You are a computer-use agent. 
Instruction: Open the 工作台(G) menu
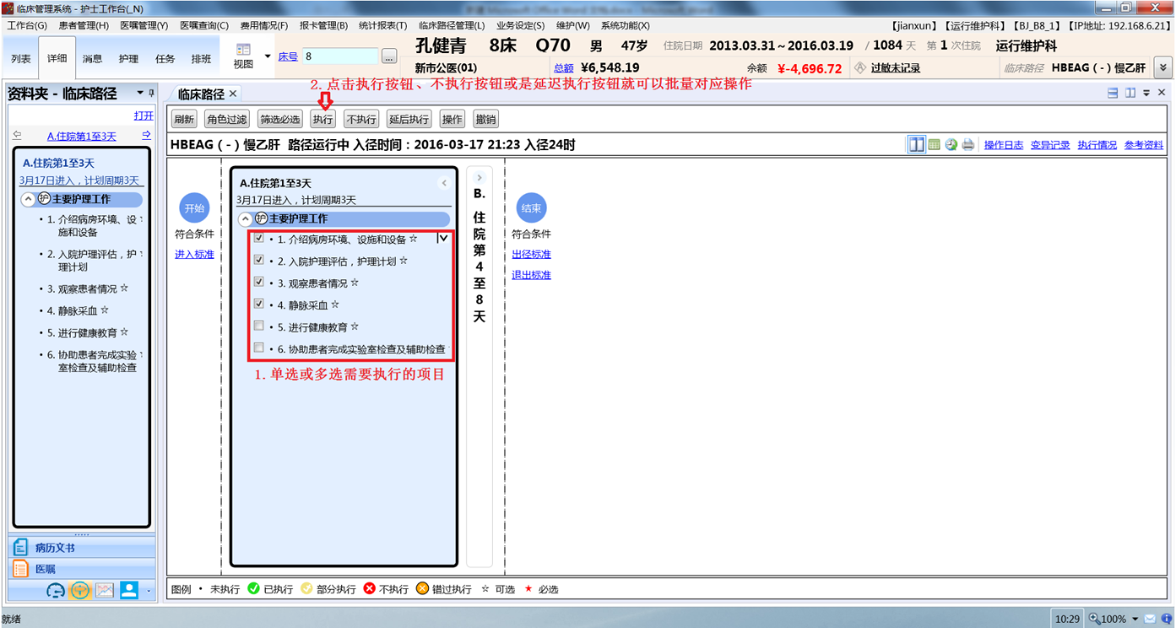point(27,26)
